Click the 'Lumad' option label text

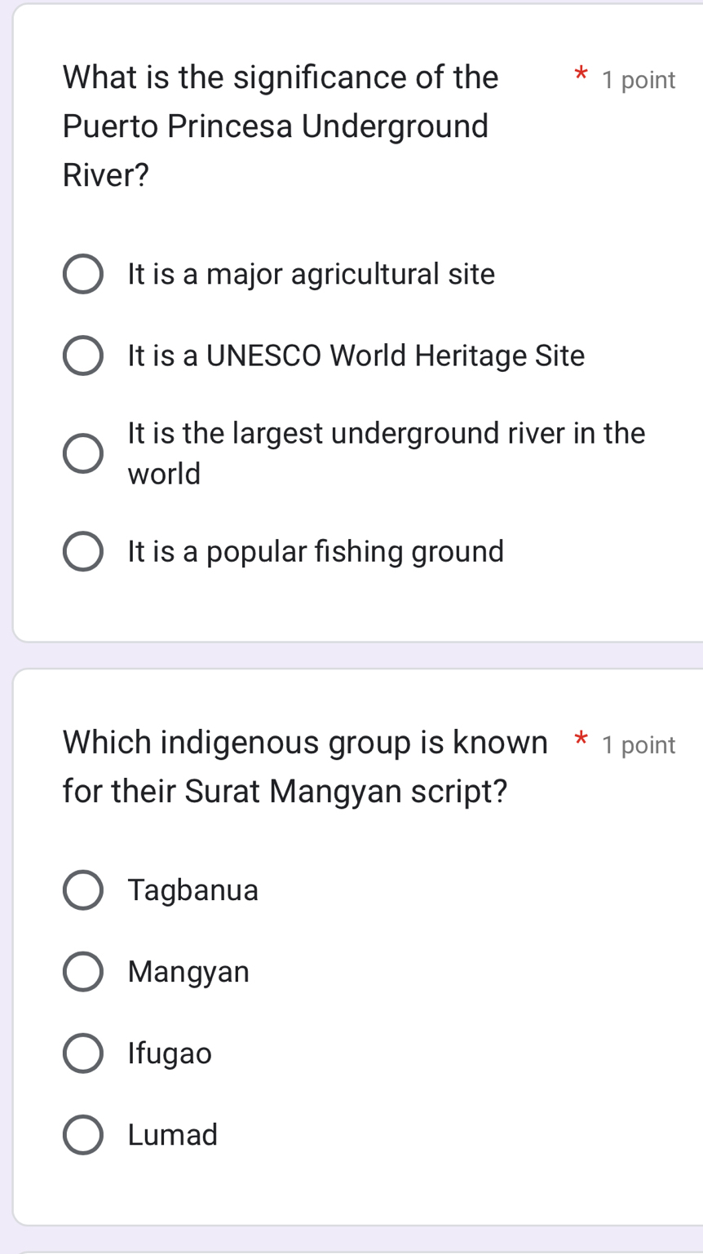point(173,1135)
